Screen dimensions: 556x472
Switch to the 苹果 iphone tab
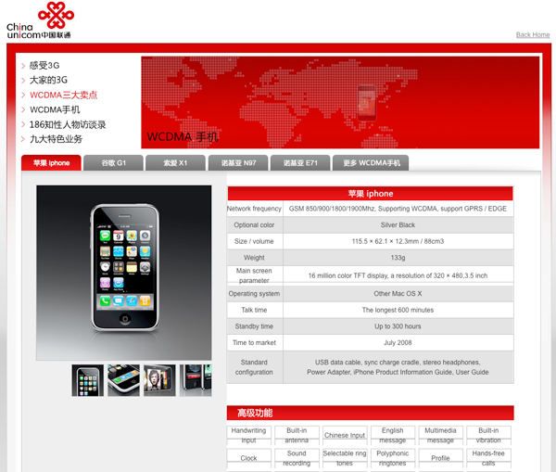(x=51, y=163)
